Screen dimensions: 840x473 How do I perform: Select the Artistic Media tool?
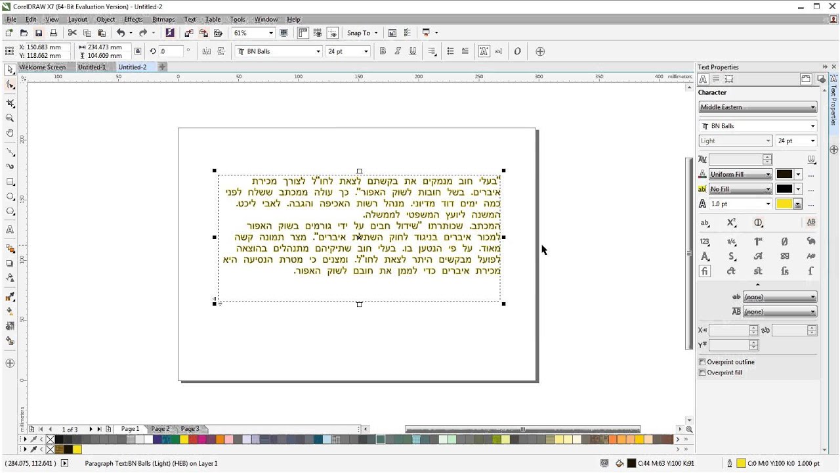10,167
